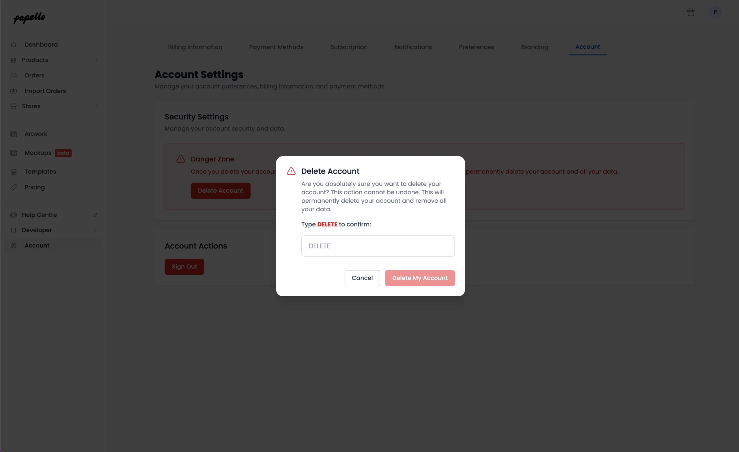This screenshot has height=452, width=739.
Task: Open the Branding tab
Action: click(534, 47)
